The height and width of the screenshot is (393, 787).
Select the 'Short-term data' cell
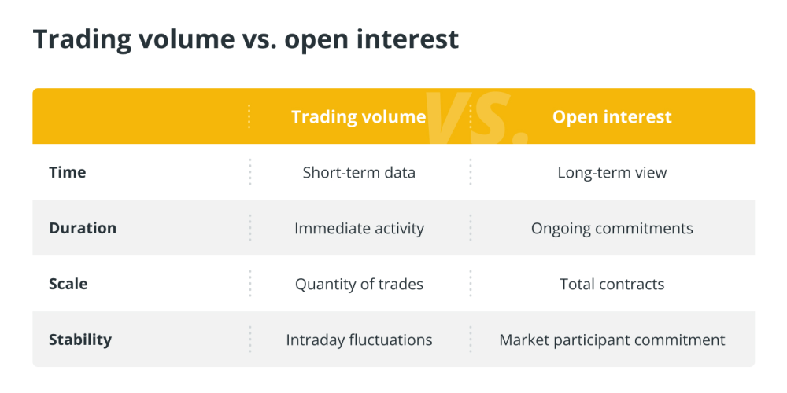point(359,172)
